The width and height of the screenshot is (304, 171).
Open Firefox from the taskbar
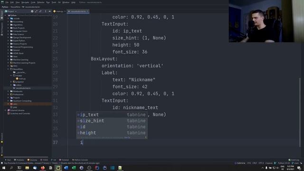pos(43,168)
